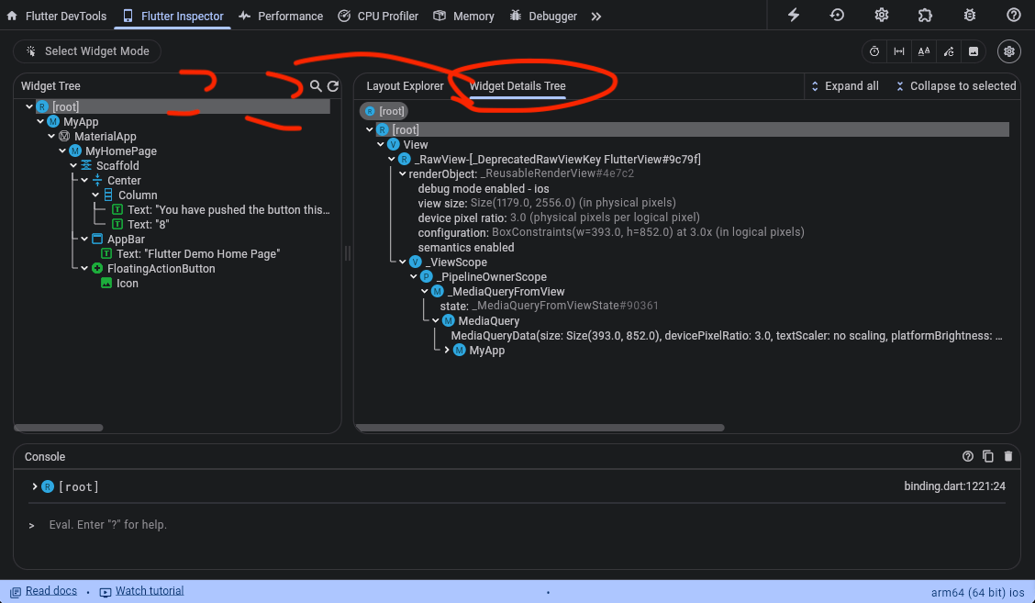Toggle highlight repaints icon
Screen dimensions: 1035x603
(x=949, y=51)
